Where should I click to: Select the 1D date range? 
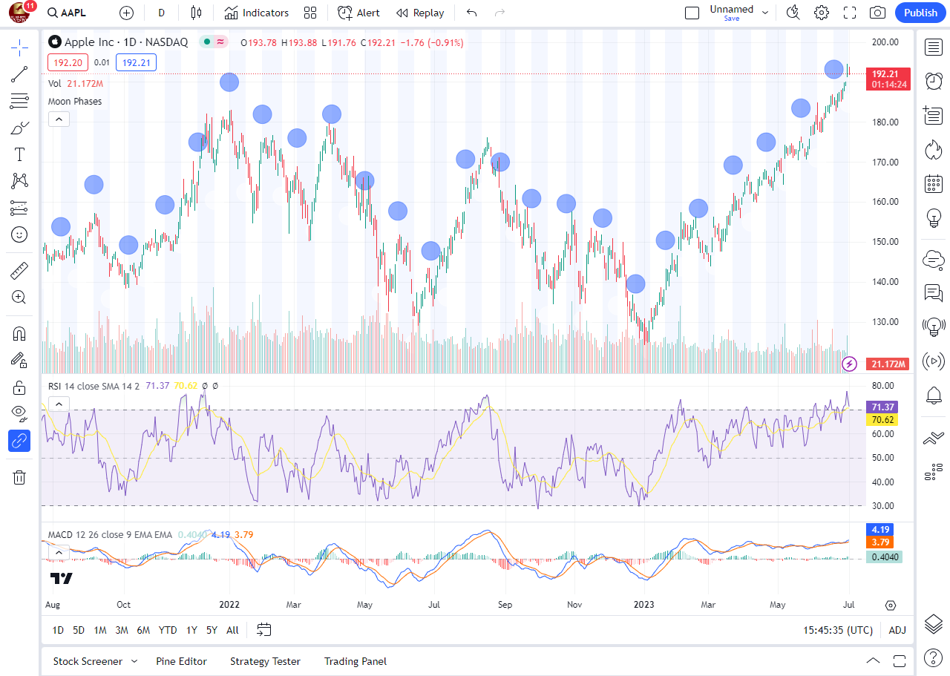58,630
